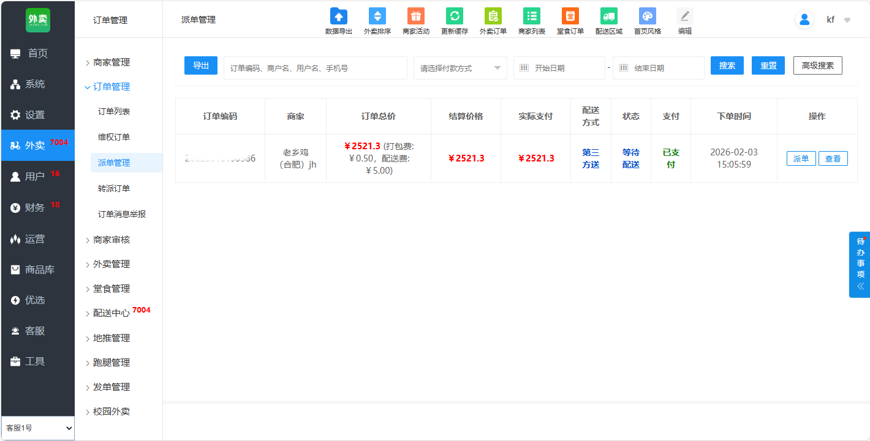Click the 派单 button in the order row
Screen dimensions: 870x441
(801, 159)
